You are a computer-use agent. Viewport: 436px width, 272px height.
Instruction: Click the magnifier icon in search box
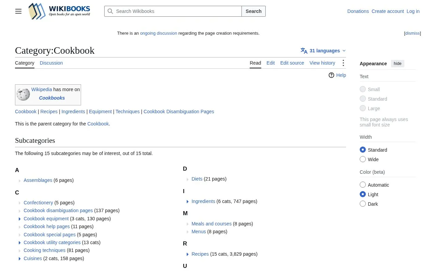click(x=110, y=11)
